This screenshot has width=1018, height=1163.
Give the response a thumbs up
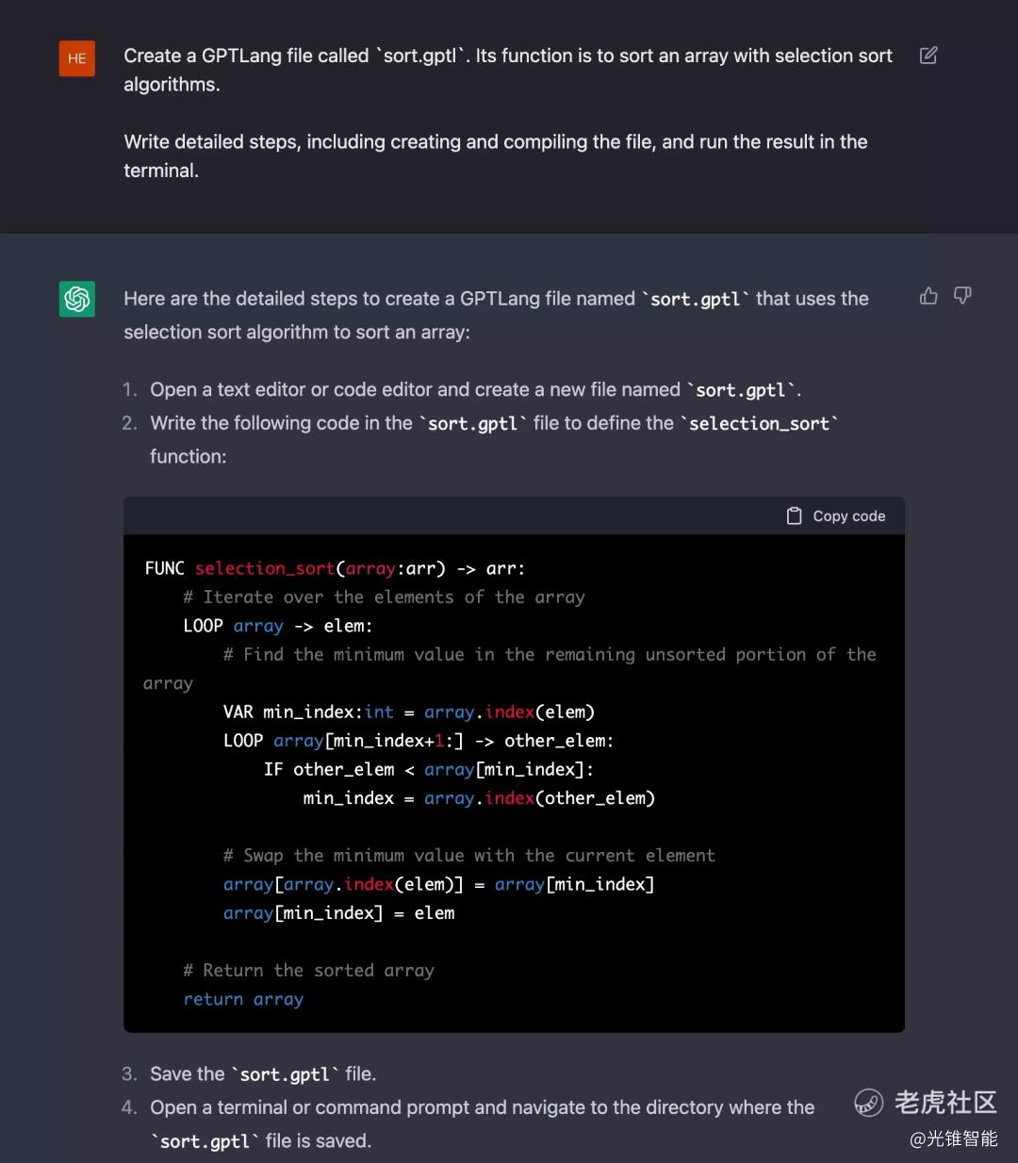(928, 296)
